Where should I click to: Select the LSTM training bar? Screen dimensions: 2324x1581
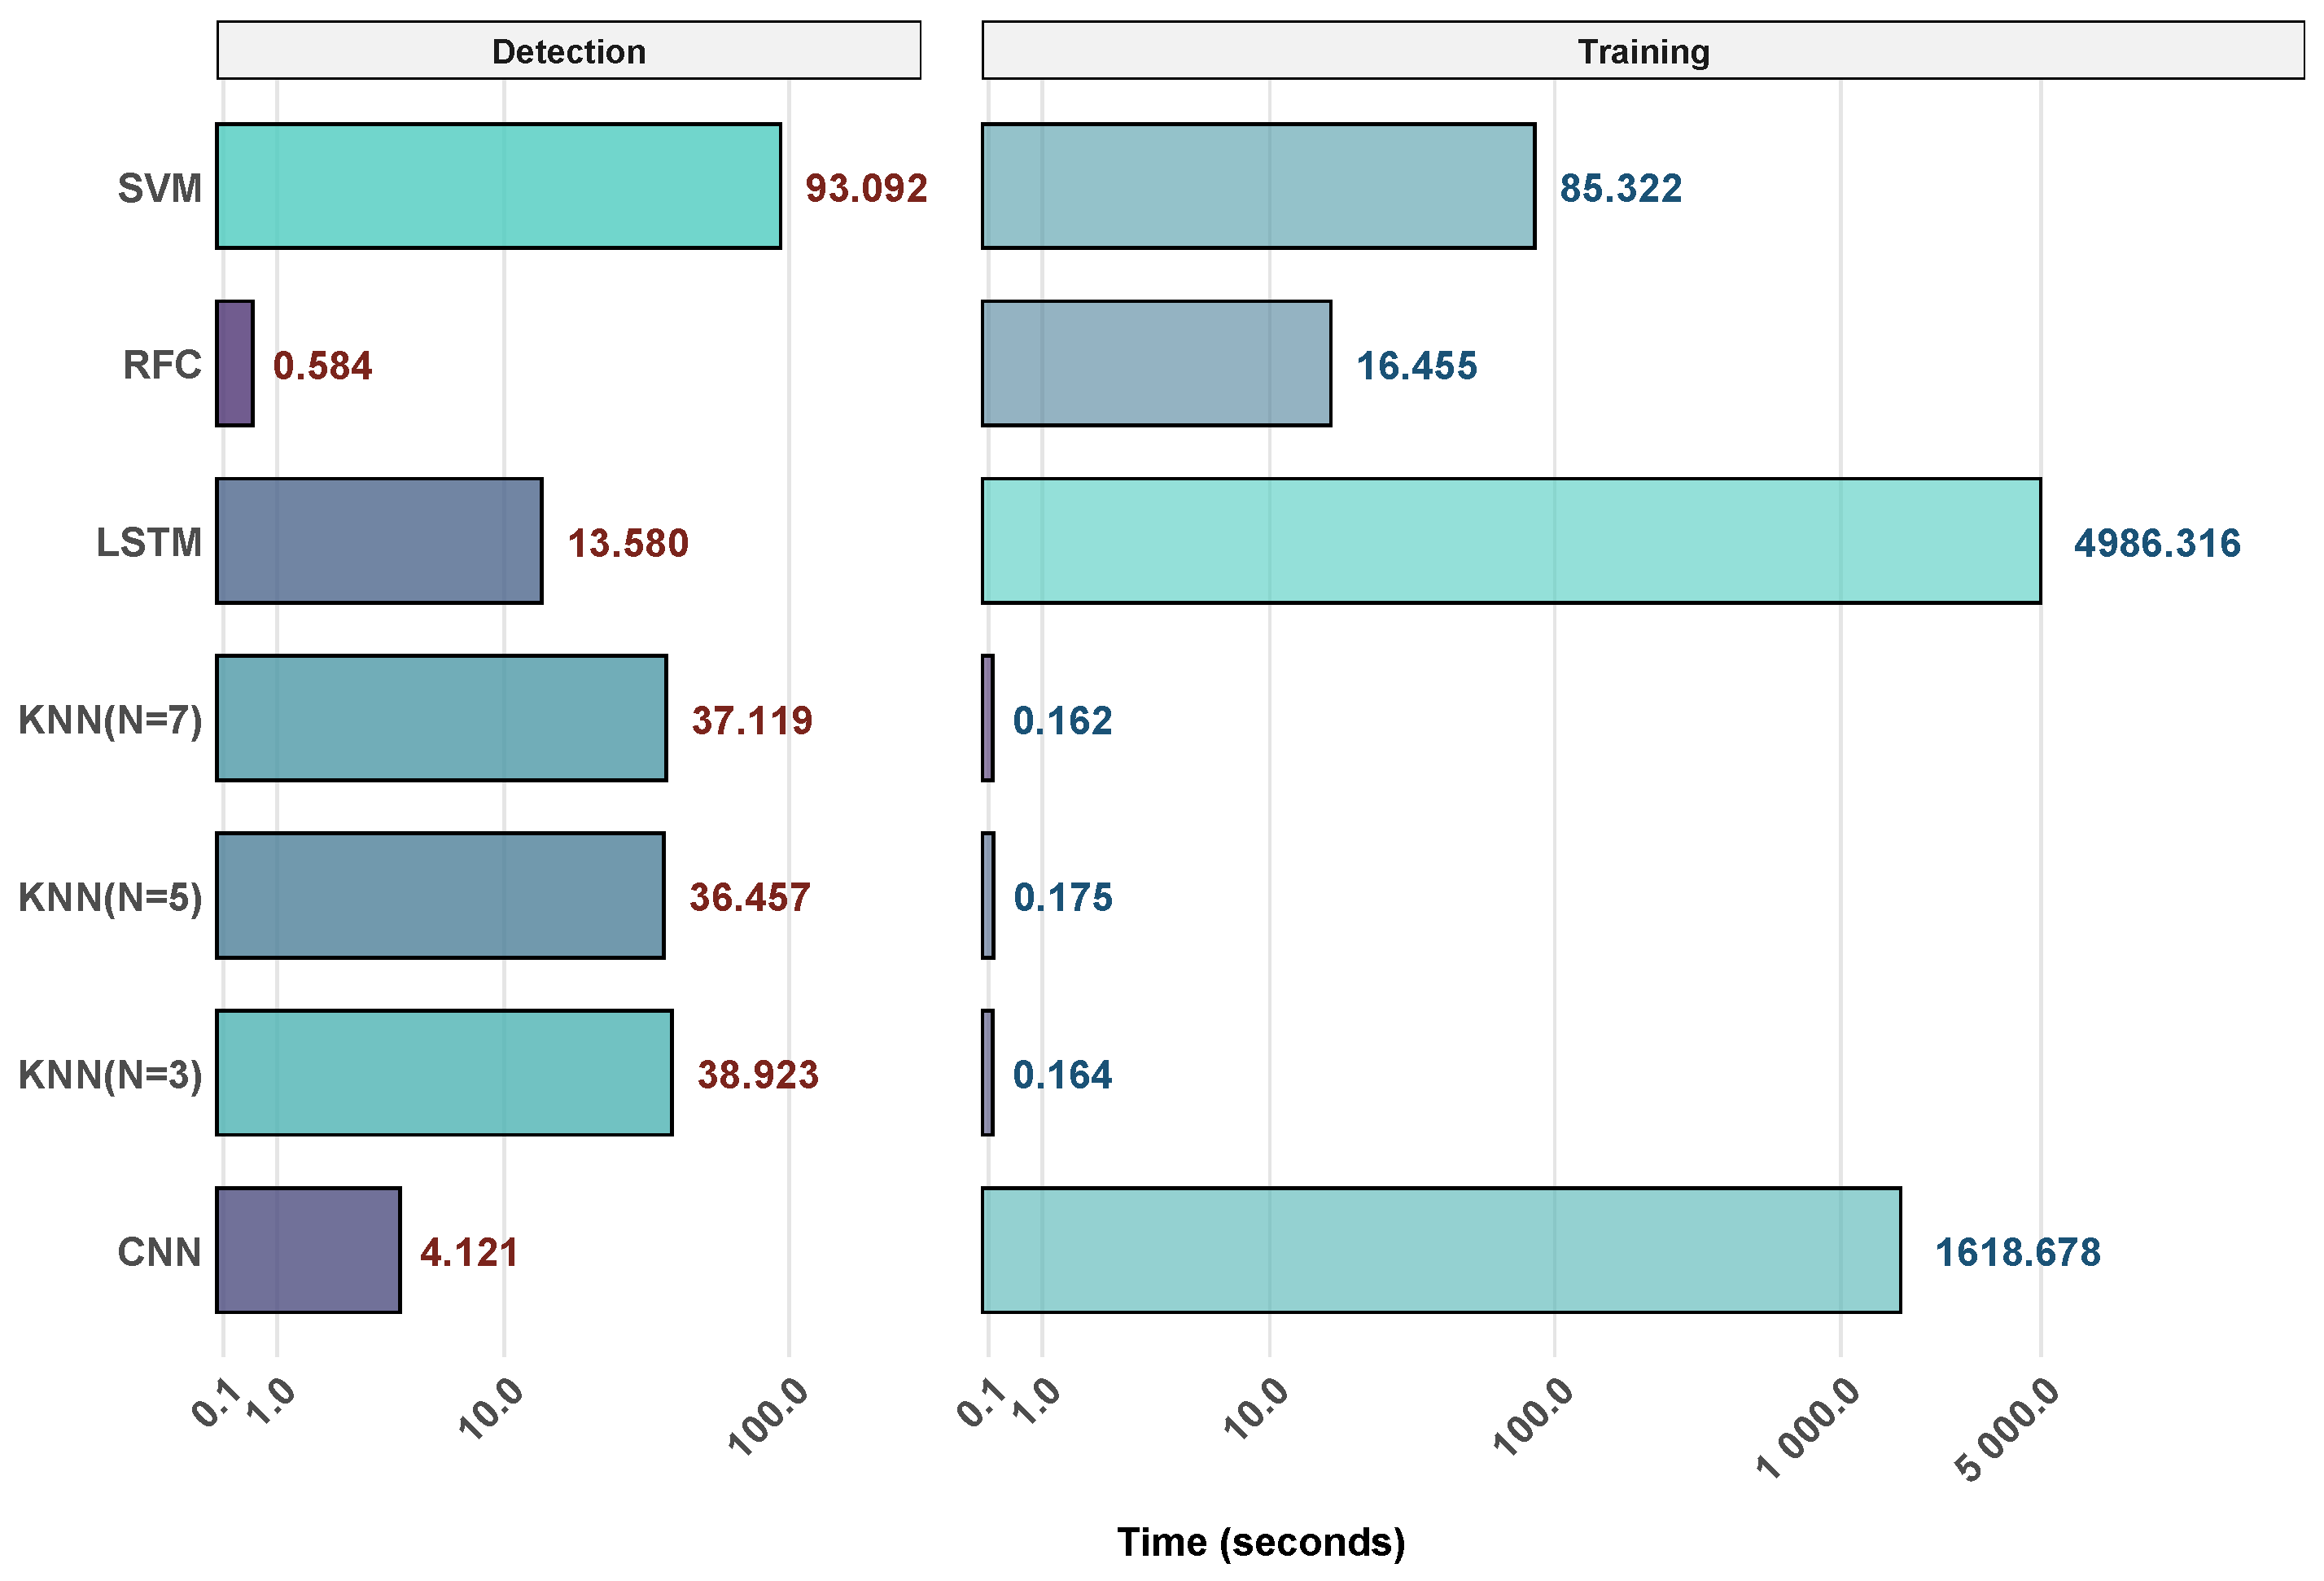pos(1511,540)
